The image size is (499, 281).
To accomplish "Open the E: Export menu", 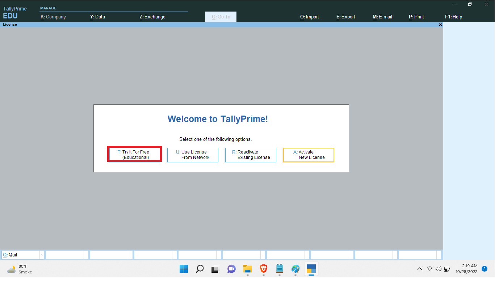I will pyautogui.click(x=346, y=17).
